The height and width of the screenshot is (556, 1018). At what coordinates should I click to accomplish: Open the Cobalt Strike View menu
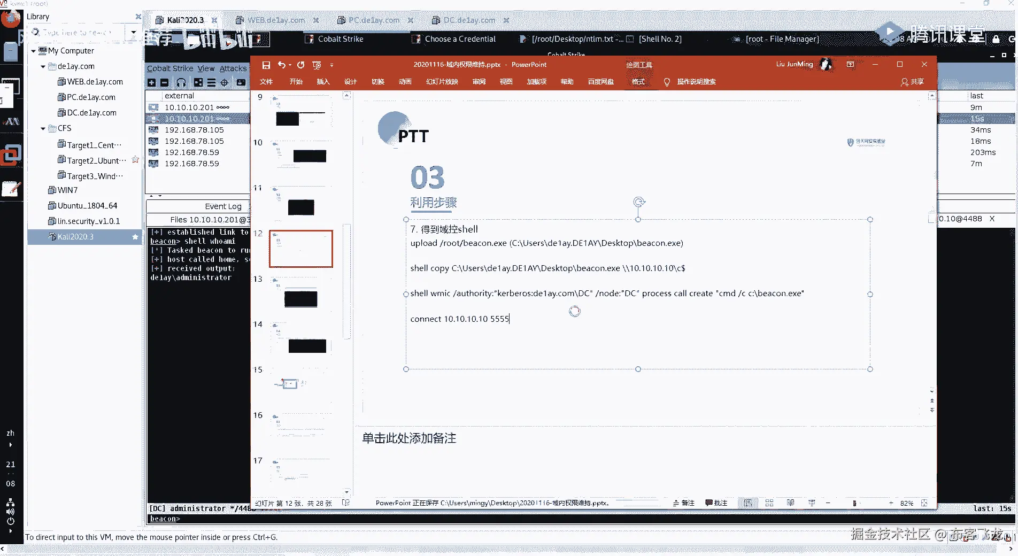206,68
